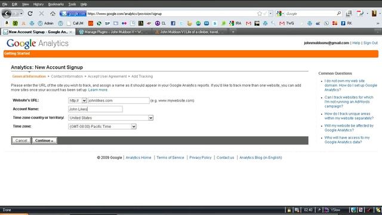Open the URL bar history dropdown arrow
382x215 pixels.
tap(270, 14)
